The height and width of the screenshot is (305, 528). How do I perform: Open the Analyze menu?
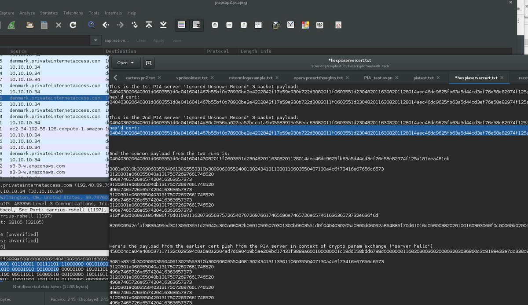click(x=27, y=13)
